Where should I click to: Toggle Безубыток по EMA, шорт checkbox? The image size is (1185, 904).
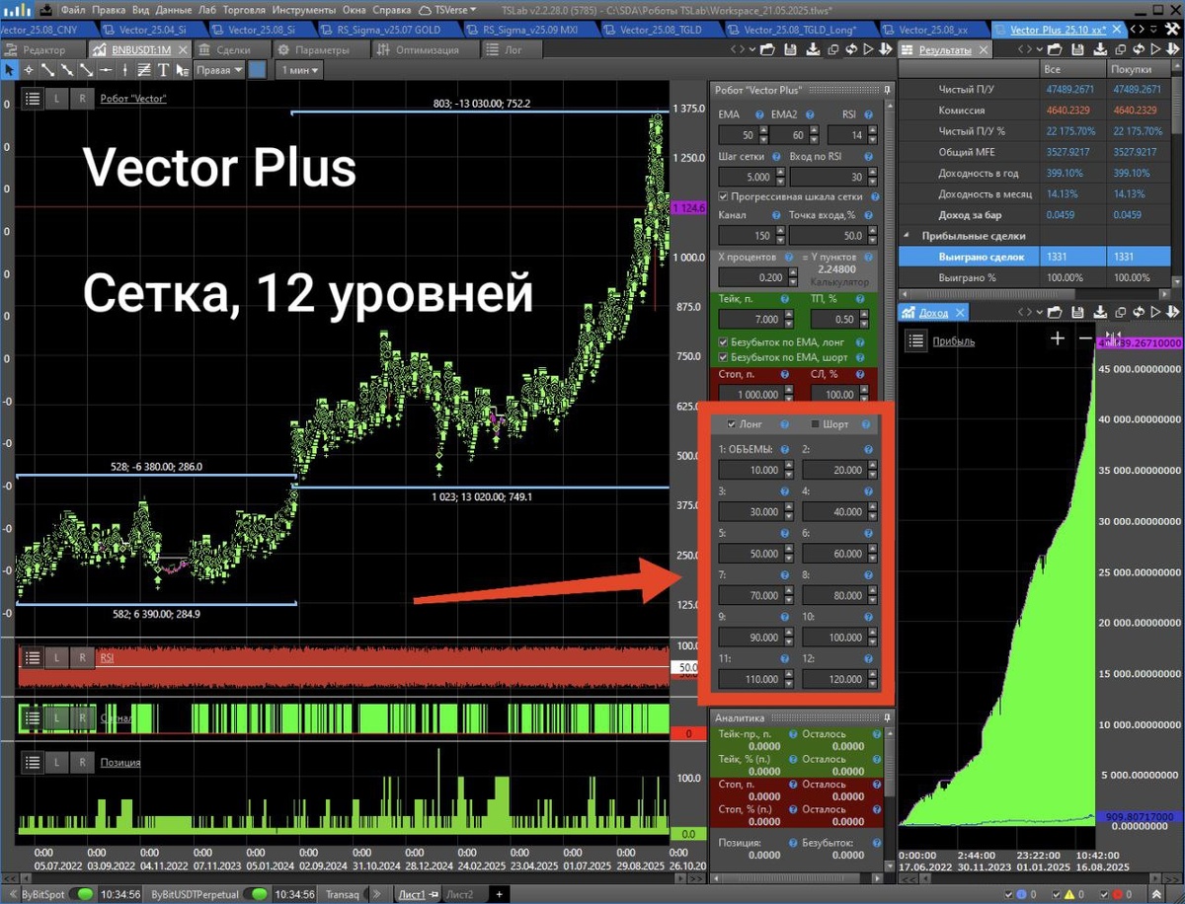pos(724,357)
